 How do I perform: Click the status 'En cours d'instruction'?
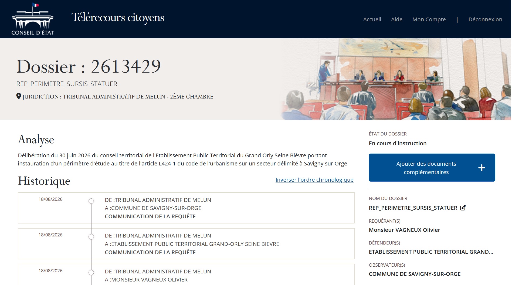398,143
